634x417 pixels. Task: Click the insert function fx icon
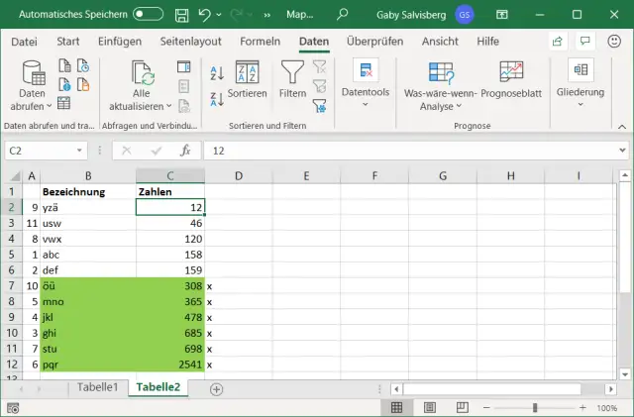184,151
